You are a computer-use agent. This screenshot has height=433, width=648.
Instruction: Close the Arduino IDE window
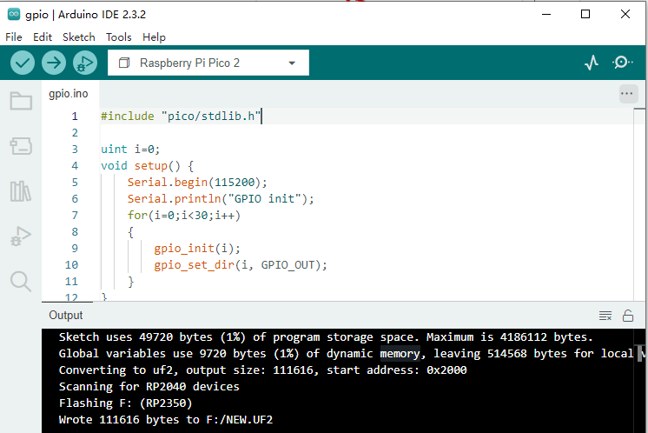point(625,14)
